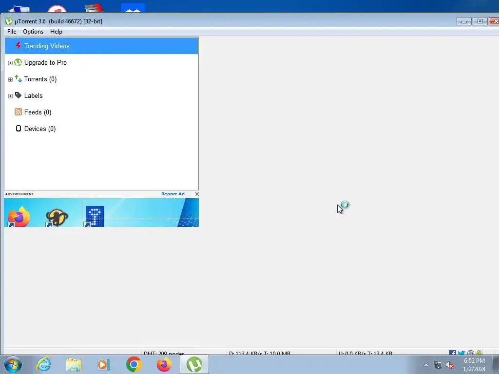The height and width of the screenshot is (374, 499).
Task: Click the µTorrent taskbar button
Action: [x=194, y=364]
